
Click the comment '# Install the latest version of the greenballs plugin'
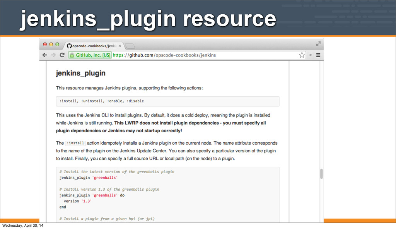(x=117, y=172)
